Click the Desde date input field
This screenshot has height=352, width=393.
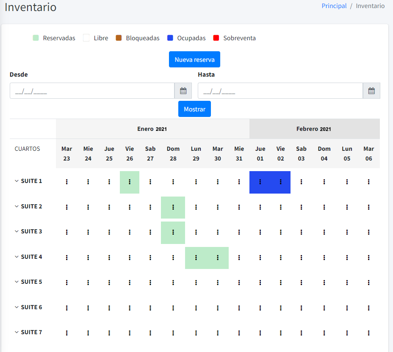click(x=92, y=91)
